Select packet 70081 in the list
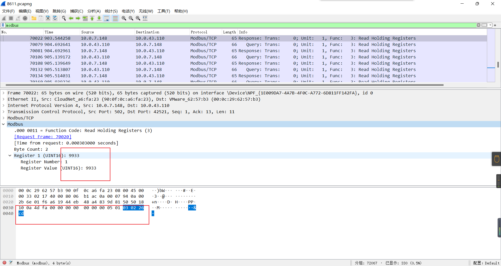501x266 pixels. pyautogui.click(x=243, y=51)
